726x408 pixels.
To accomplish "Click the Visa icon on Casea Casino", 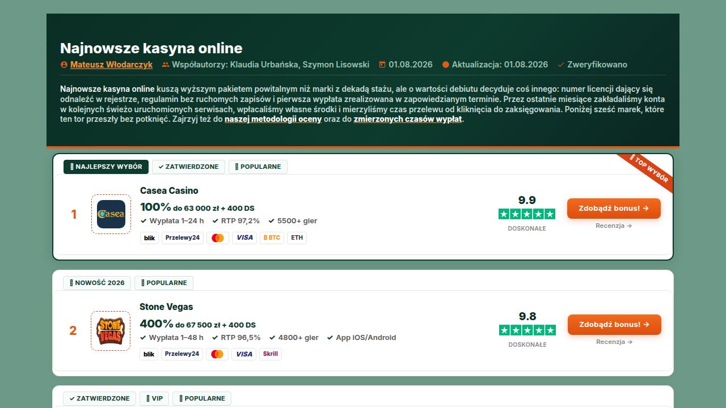I will coord(244,238).
